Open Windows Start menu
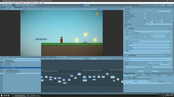The height and width of the screenshot is (97, 174). tap(2, 96)
